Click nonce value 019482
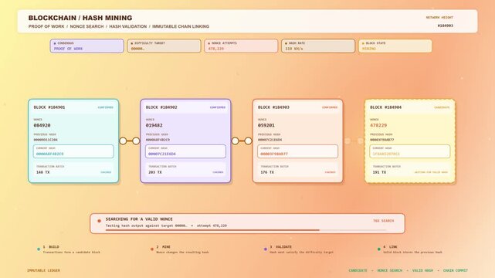 (154, 125)
